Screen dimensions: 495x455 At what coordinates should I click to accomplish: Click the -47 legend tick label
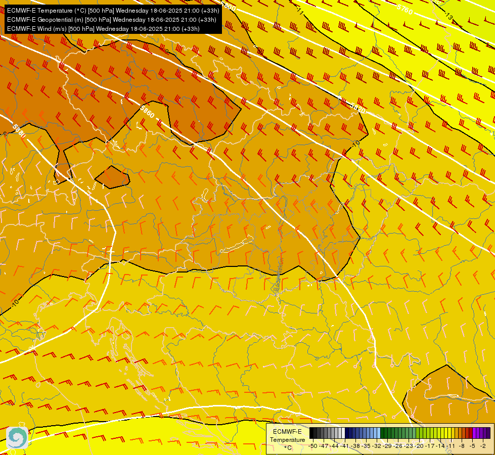coord(324,446)
